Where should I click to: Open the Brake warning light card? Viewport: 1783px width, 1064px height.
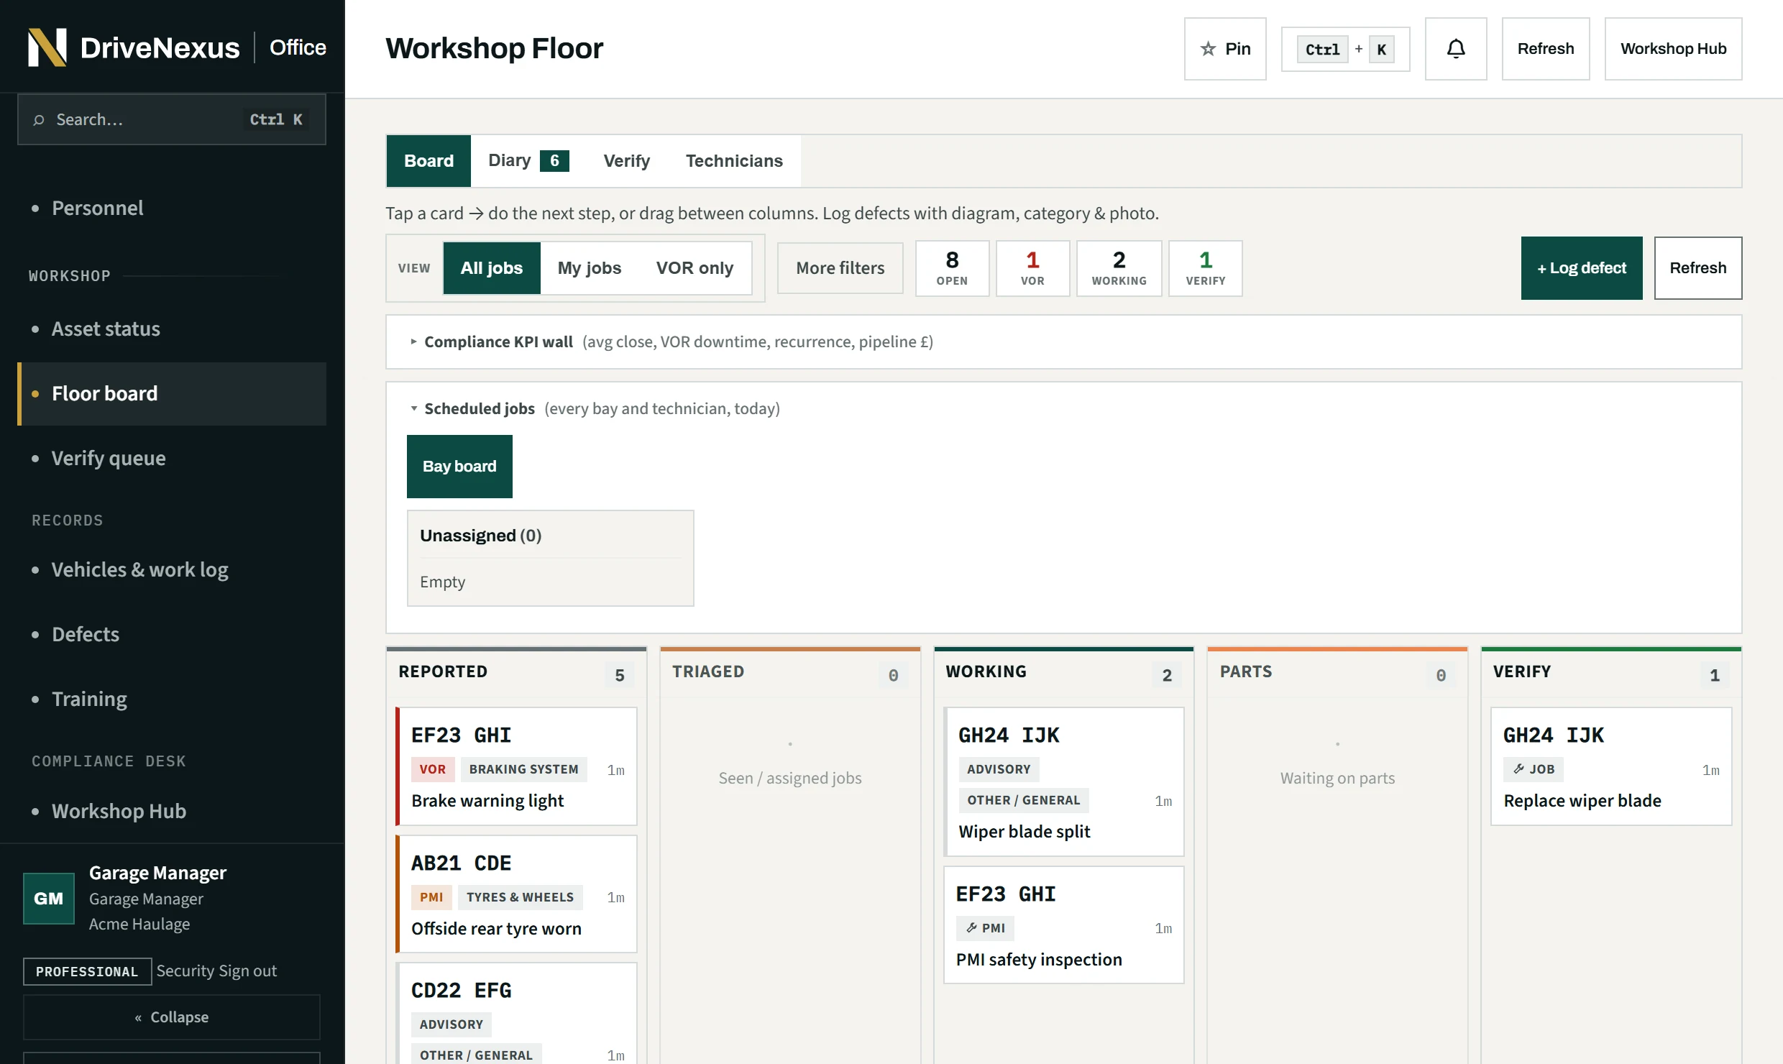point(516,766)
